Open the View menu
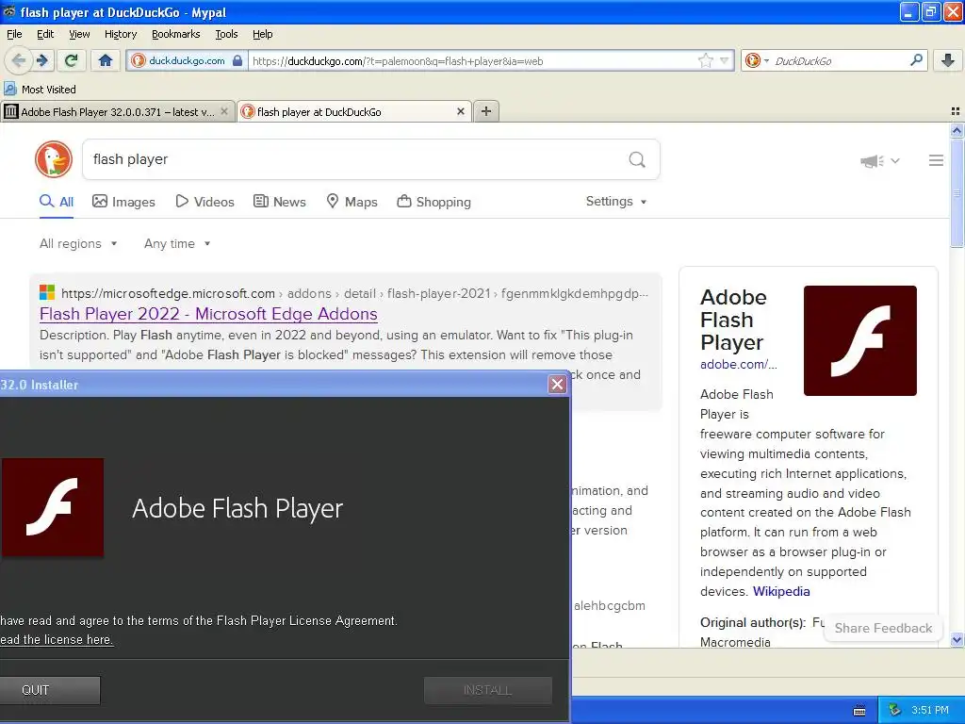Viewport: 965px width, 724px height. click(x=79, y=34)
